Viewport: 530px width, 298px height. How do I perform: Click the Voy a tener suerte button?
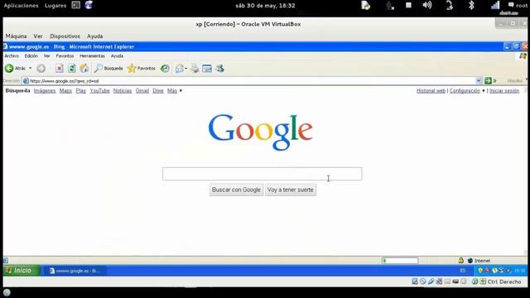coord(291,190)
